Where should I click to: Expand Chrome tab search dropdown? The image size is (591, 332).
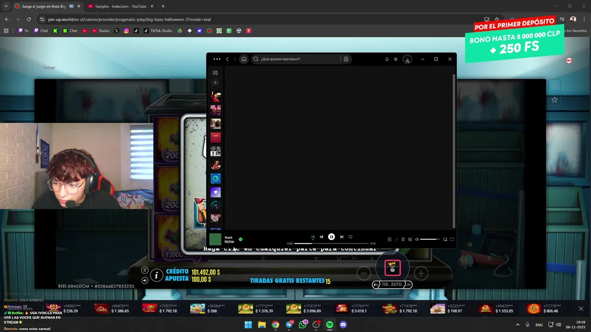[x=6, y=6]
